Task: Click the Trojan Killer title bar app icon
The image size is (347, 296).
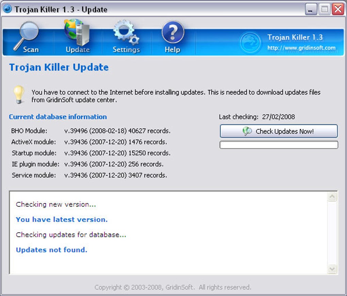Action: click(7, 9)
